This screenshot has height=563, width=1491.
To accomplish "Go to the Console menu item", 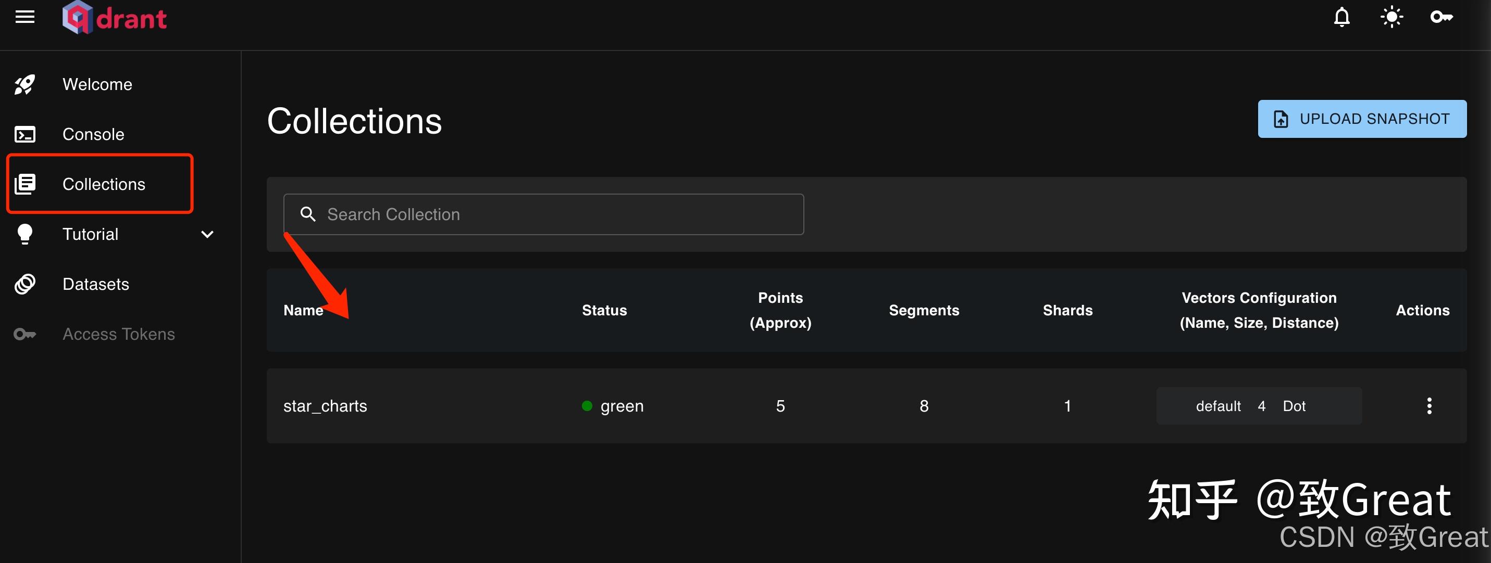I will point(93,134).
